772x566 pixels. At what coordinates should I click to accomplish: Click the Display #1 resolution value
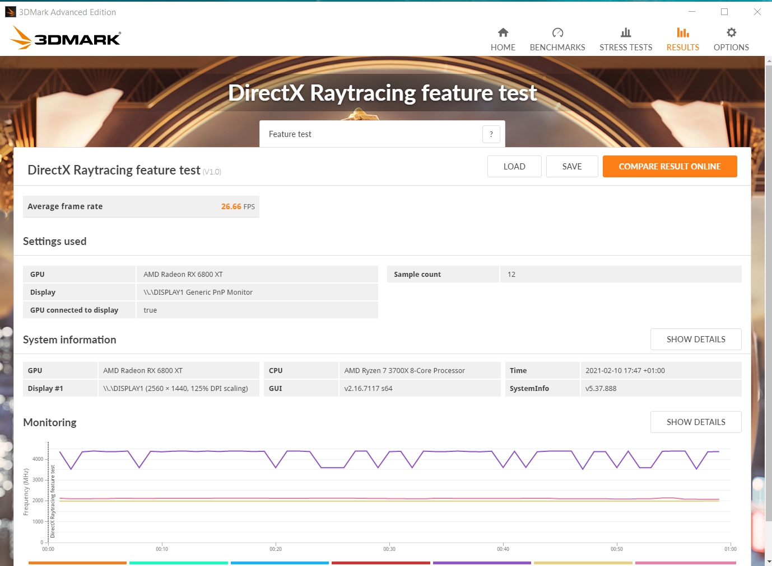click(175, 388)
